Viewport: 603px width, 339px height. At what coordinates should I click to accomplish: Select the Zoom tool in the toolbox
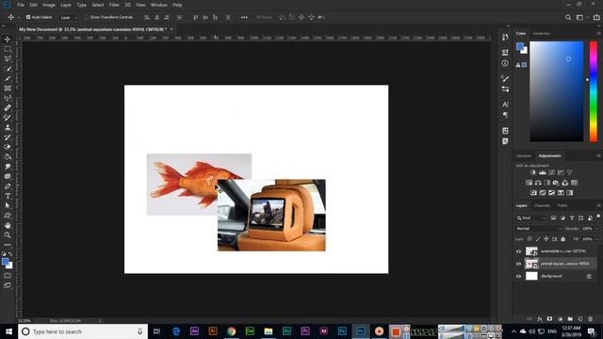click(x=8, y=234)
